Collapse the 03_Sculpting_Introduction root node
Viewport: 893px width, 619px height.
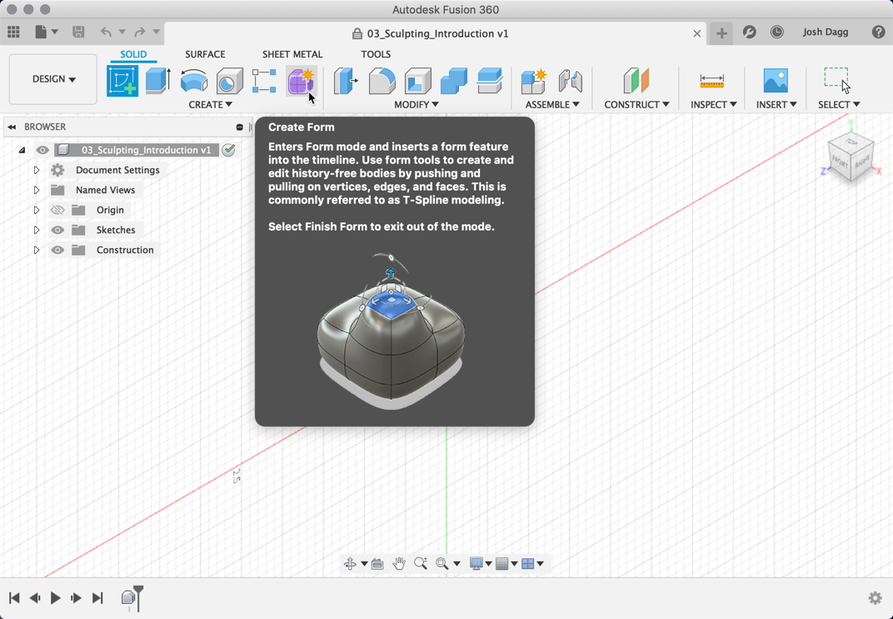[22, 150]
